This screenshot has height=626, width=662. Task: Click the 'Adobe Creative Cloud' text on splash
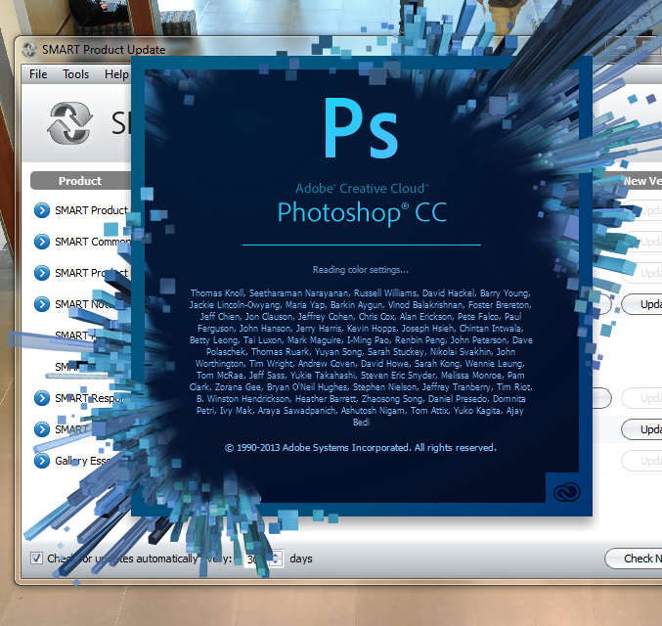coord(362,189)
